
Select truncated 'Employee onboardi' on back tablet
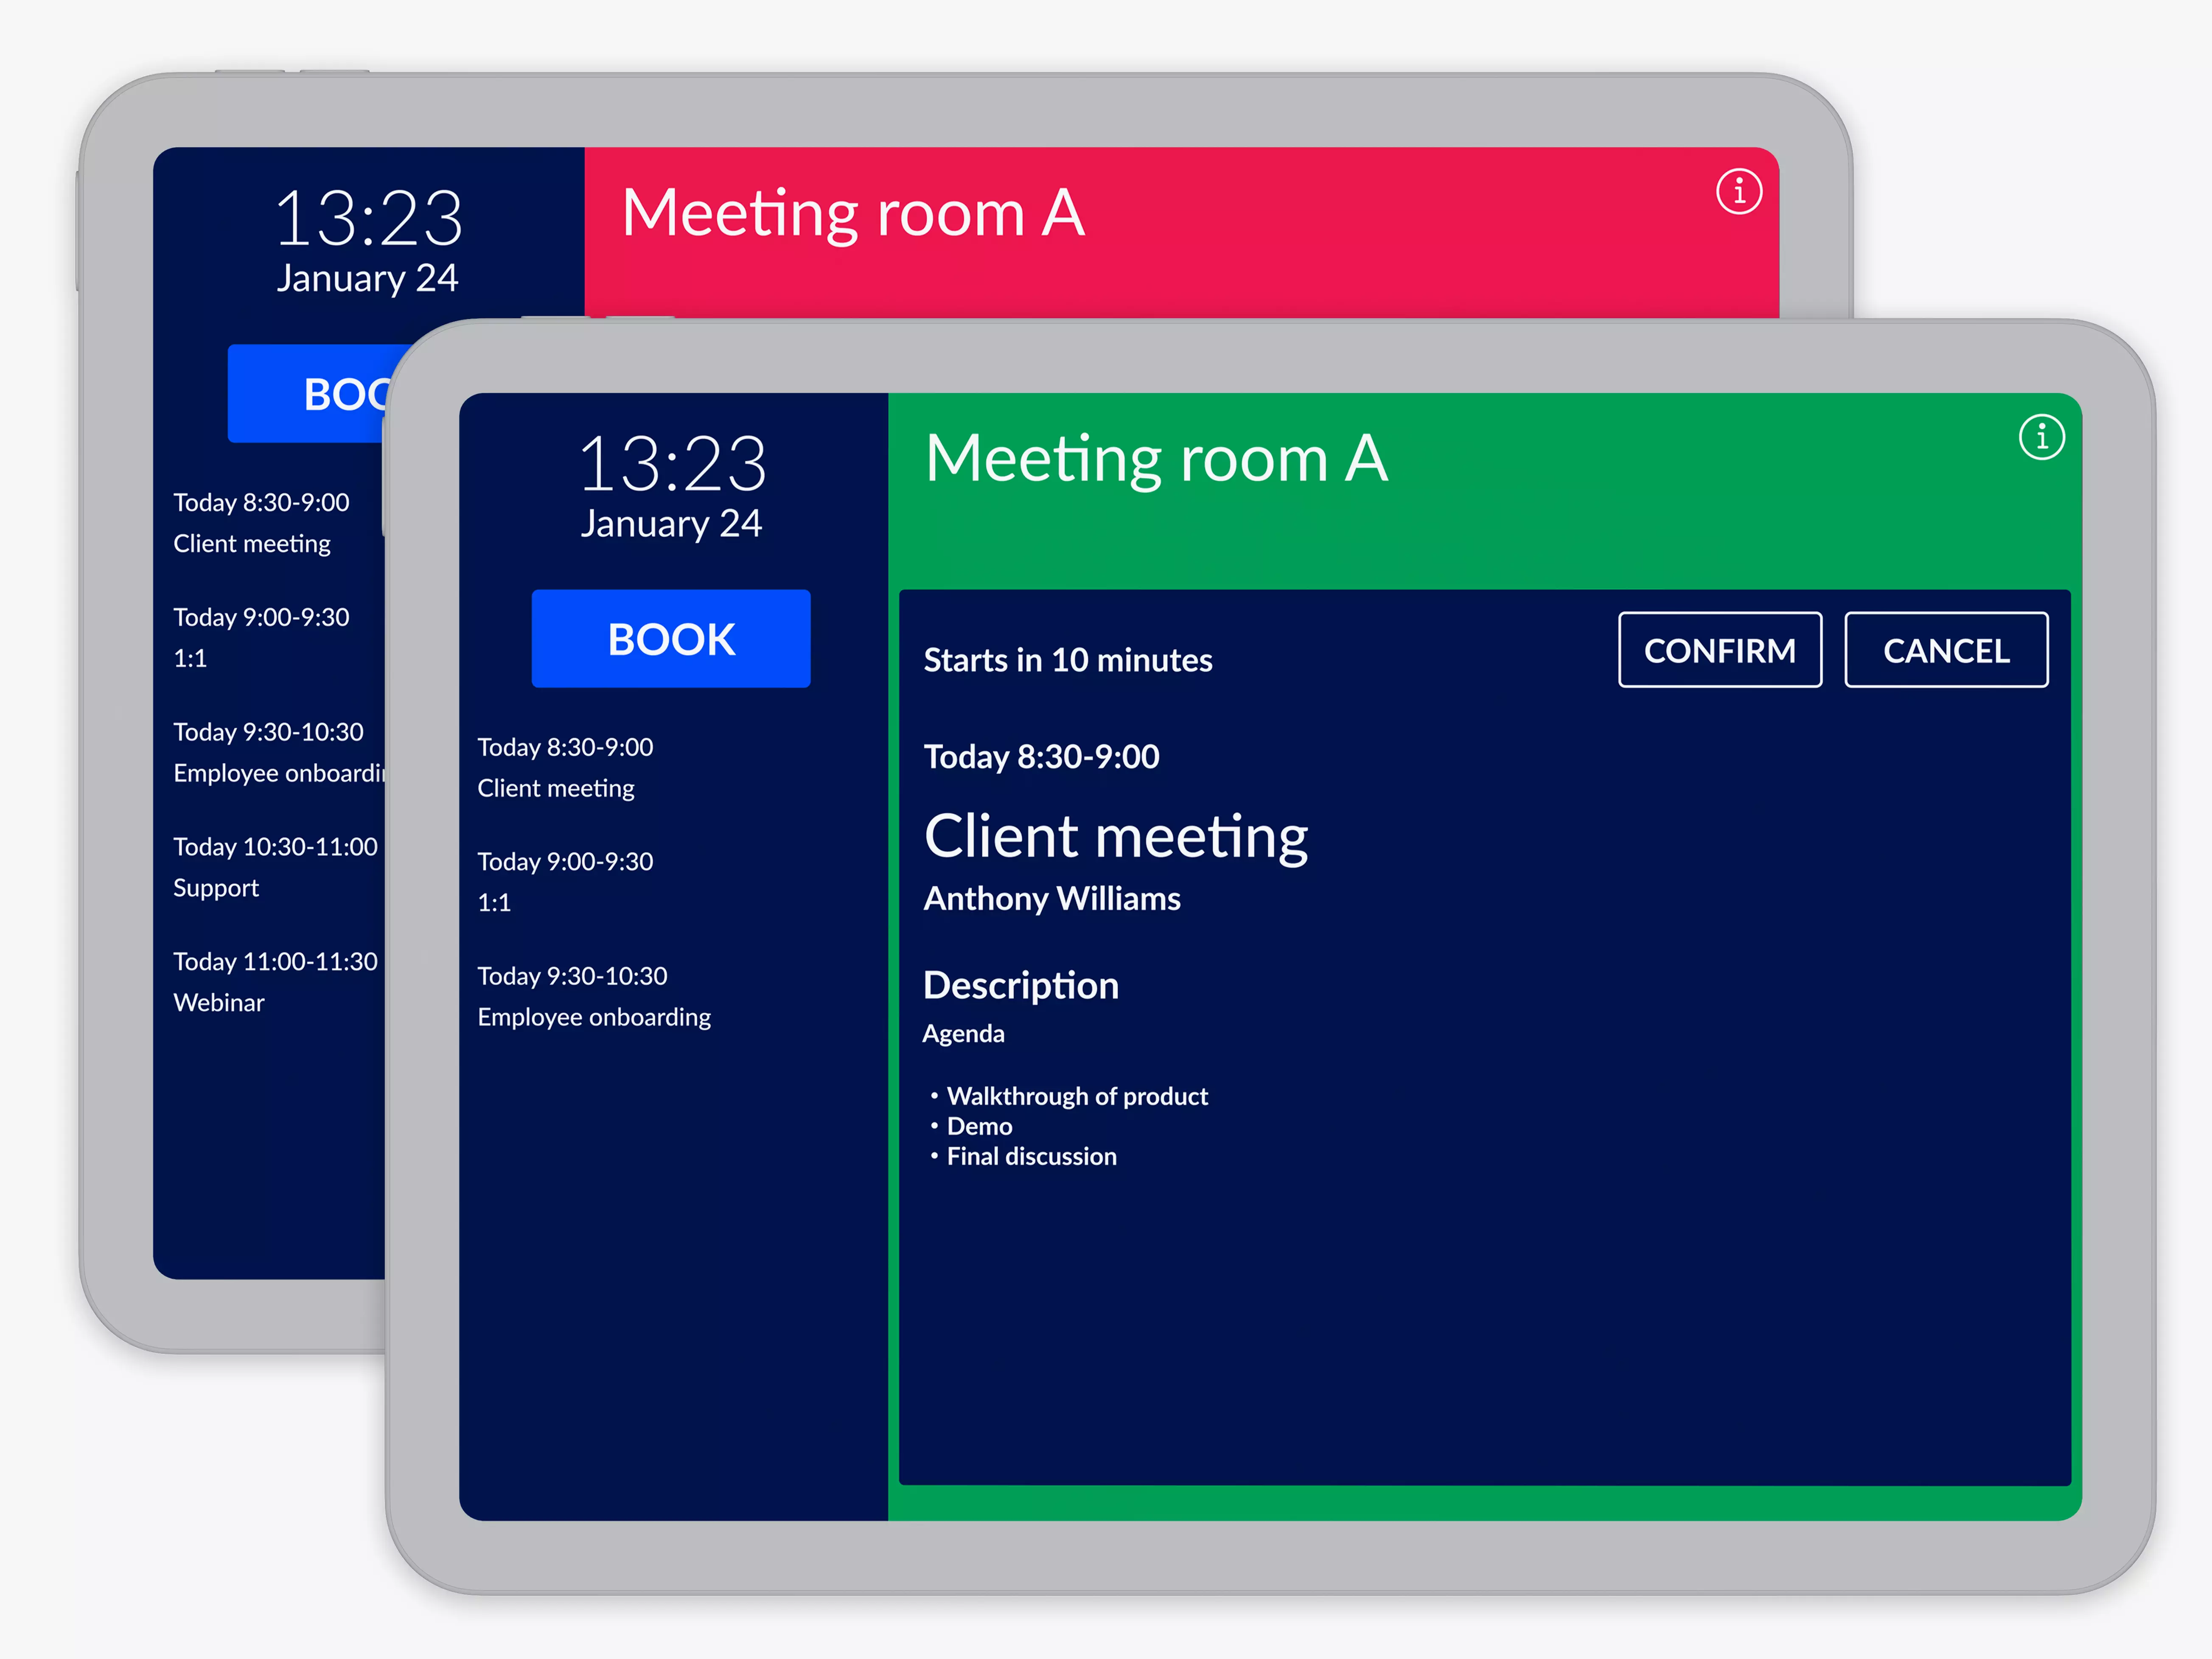(x=279, y=773)
